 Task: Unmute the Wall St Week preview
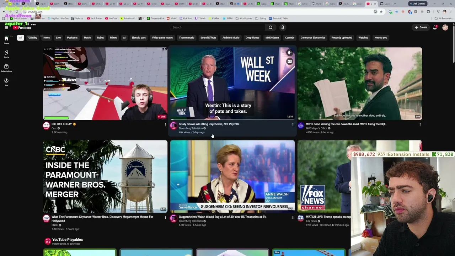point(290,53)
